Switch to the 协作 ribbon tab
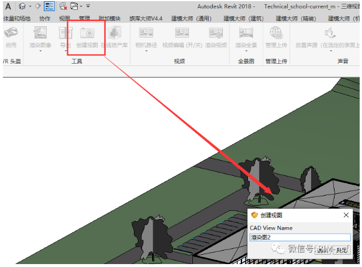 [x=45, y=19]
